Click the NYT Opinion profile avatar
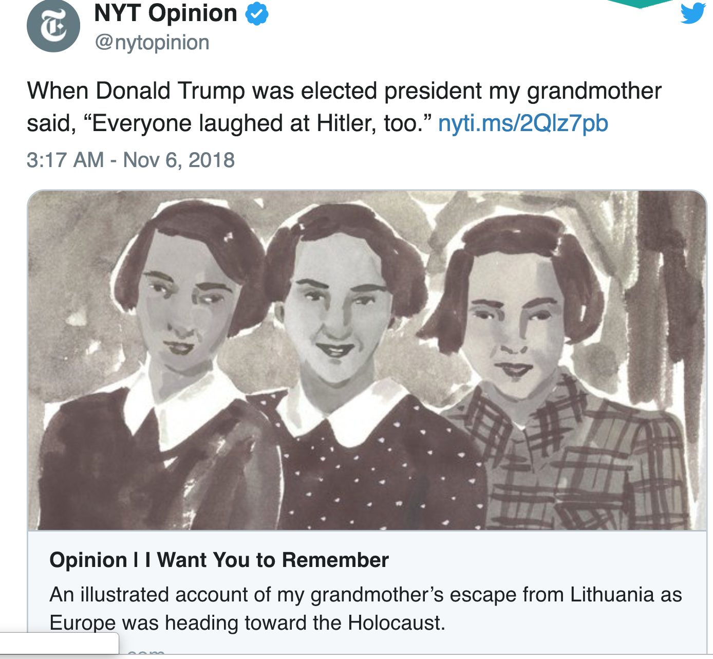This screenshot has width=713, height=659. coord(53,26)
